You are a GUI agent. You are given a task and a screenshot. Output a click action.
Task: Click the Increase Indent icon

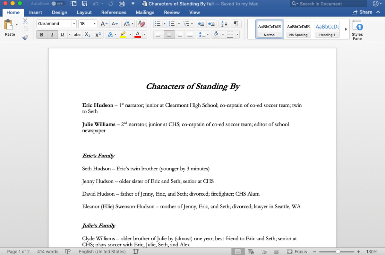(212, 24)
